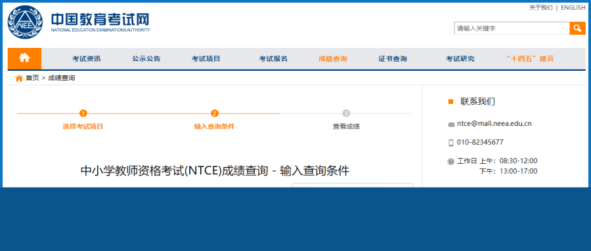Click the 联系我们 heading
This screenshot has width=591, height=251.
[477, 102]
